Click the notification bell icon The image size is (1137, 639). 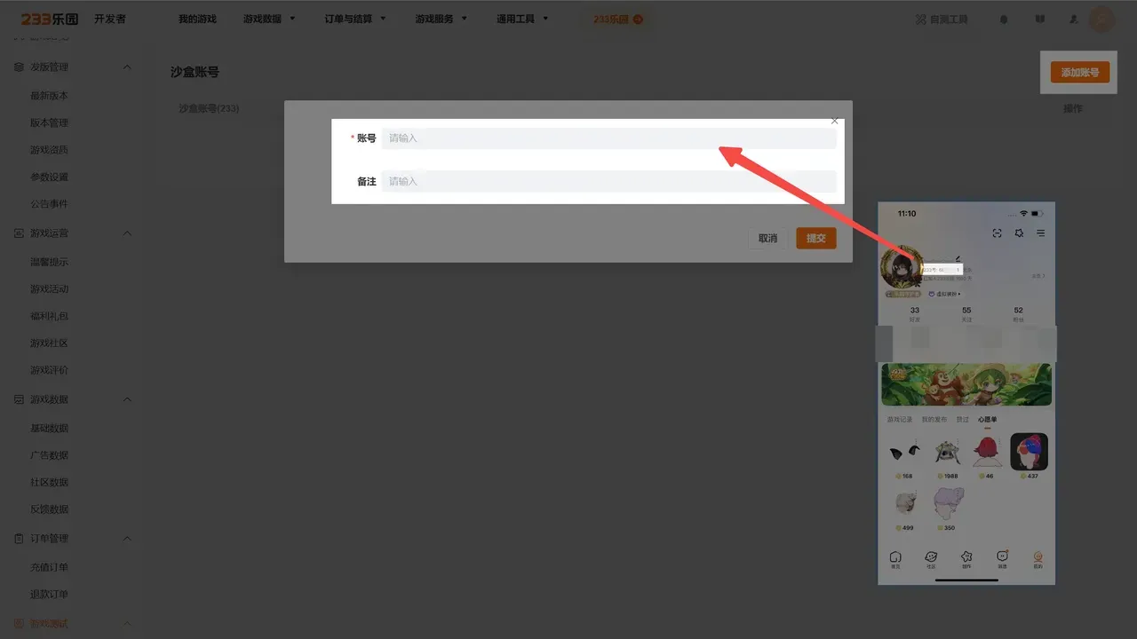tap(1004, 20)
